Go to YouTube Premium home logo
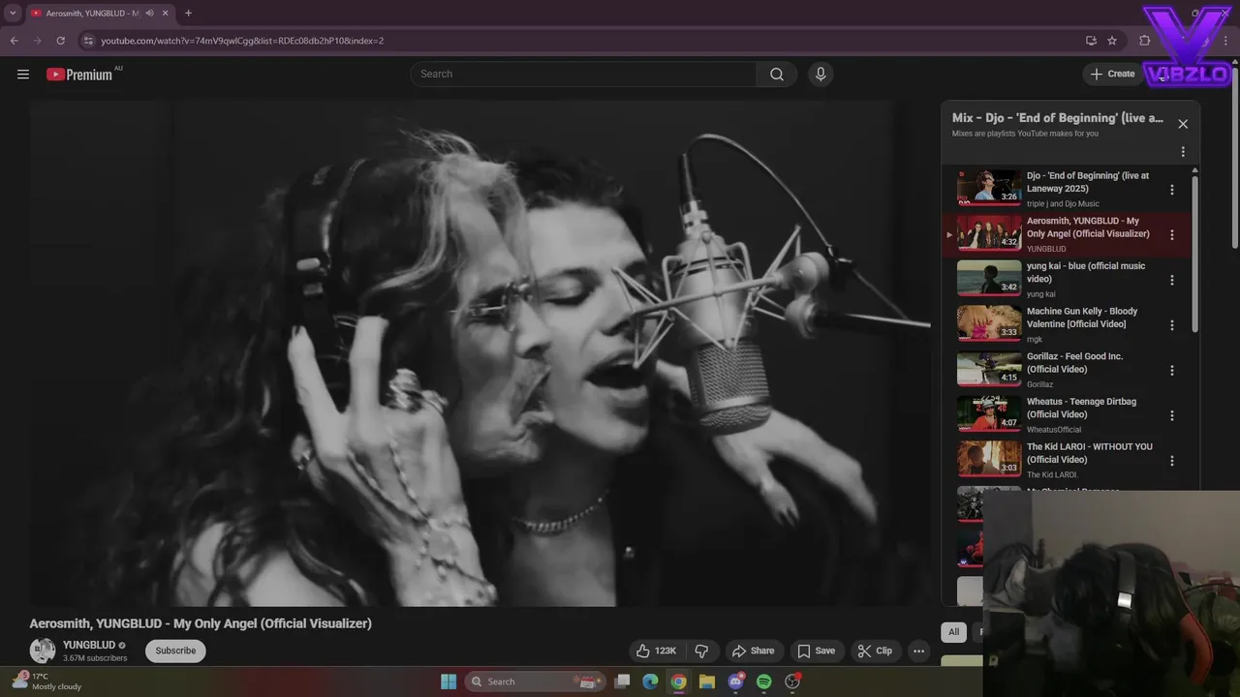1240x697 pixels. [79, 75]
